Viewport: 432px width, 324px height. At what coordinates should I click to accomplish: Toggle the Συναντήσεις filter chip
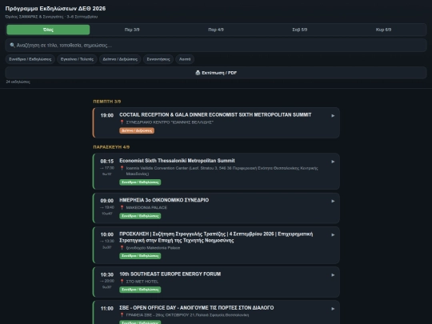click(x=158, y=59)
